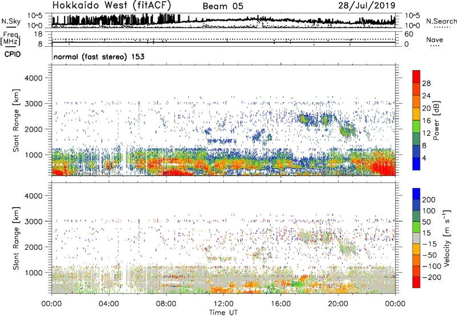Click the blue top of the velocity colorbar
The image size is (457, 316).
click(x=416, y=194)
